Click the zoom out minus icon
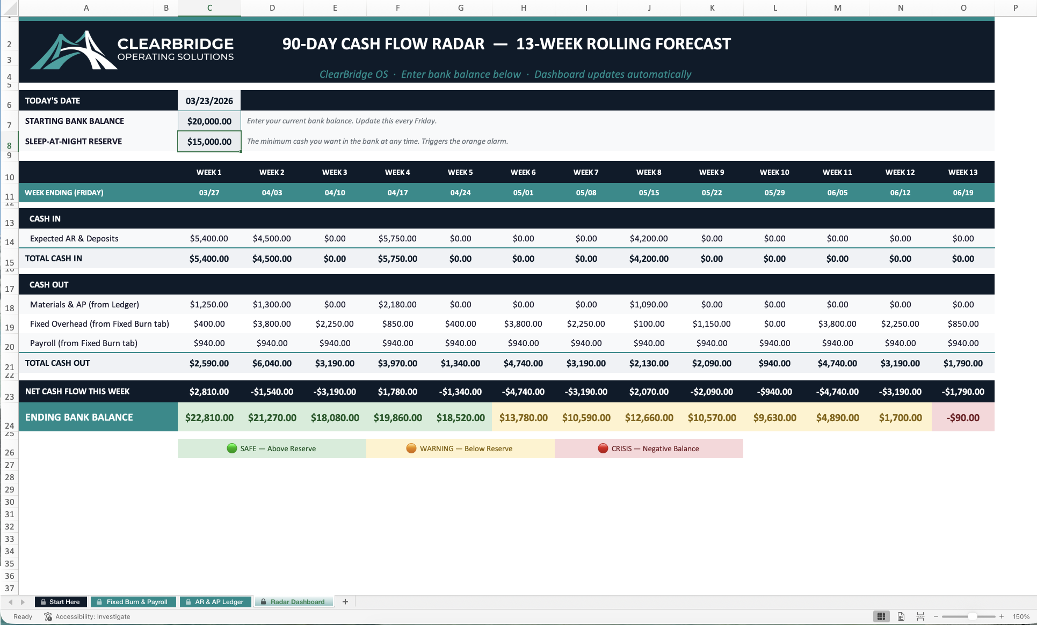 coord(936,616)
